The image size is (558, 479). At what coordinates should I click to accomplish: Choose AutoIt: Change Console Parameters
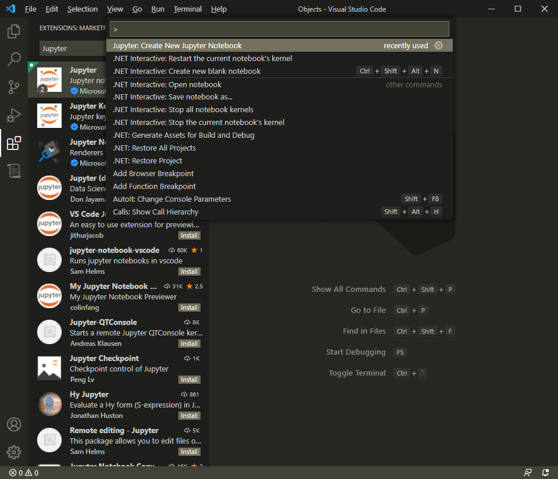(x=280, y=199)
